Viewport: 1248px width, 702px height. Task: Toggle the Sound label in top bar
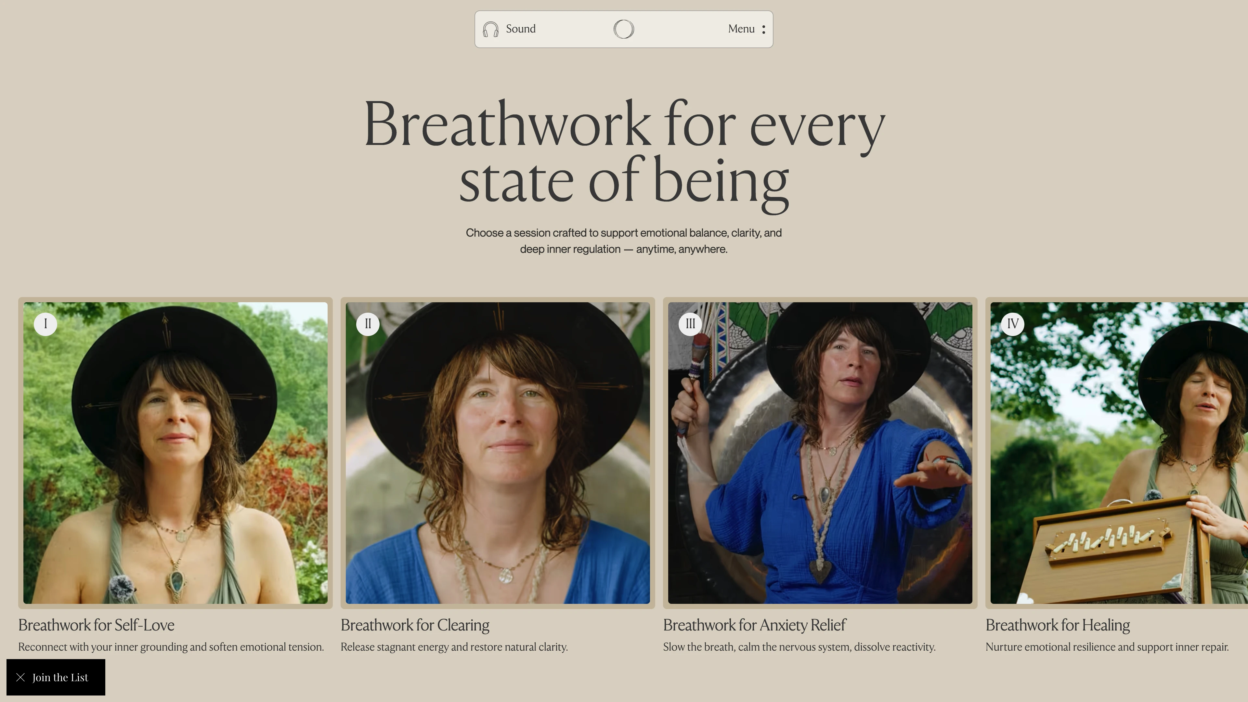point(520,29)
